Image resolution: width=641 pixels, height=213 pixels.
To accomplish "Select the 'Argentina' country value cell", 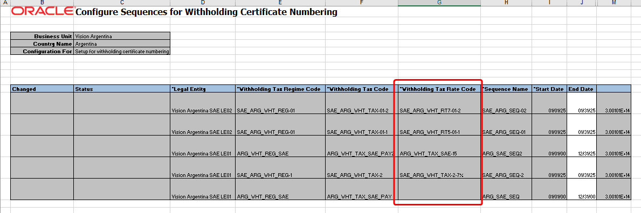I will [x=122, y=44].
